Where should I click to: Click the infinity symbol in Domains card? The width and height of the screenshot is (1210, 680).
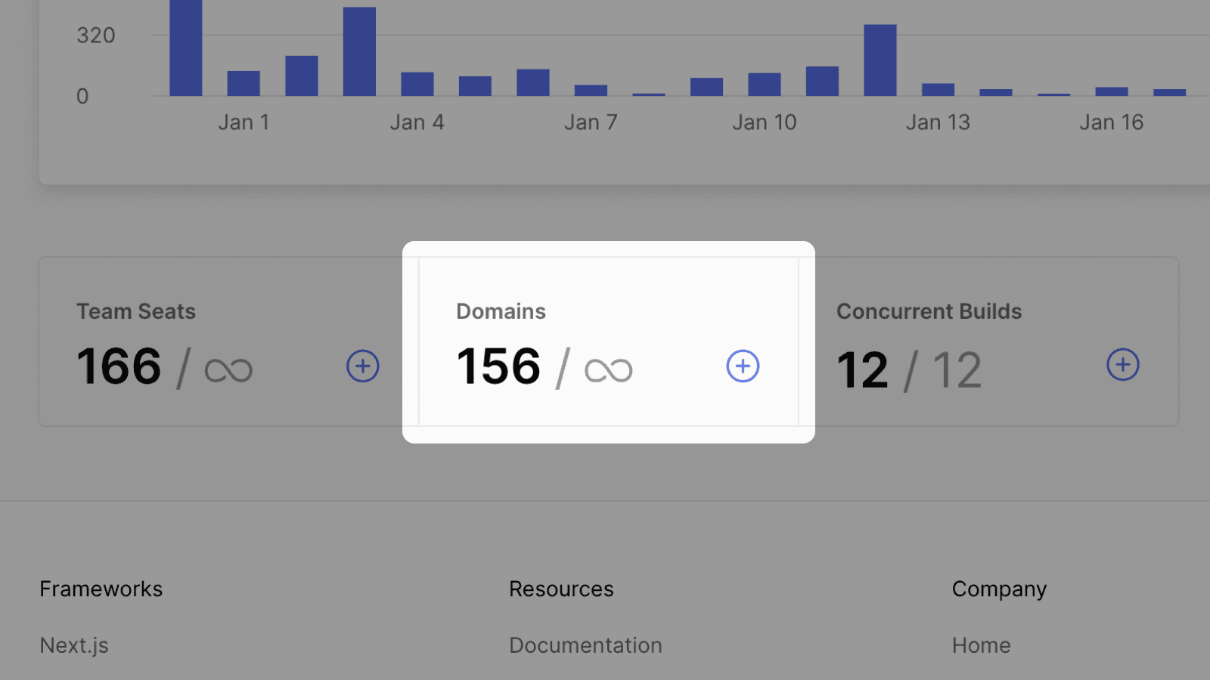[608, 370]
